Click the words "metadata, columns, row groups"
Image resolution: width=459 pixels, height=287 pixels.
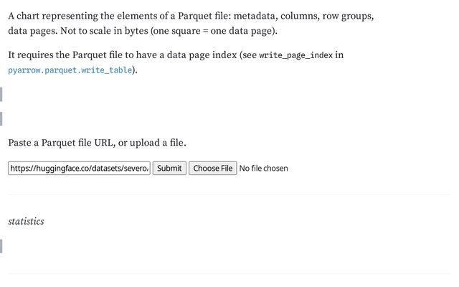click(303, 16)
